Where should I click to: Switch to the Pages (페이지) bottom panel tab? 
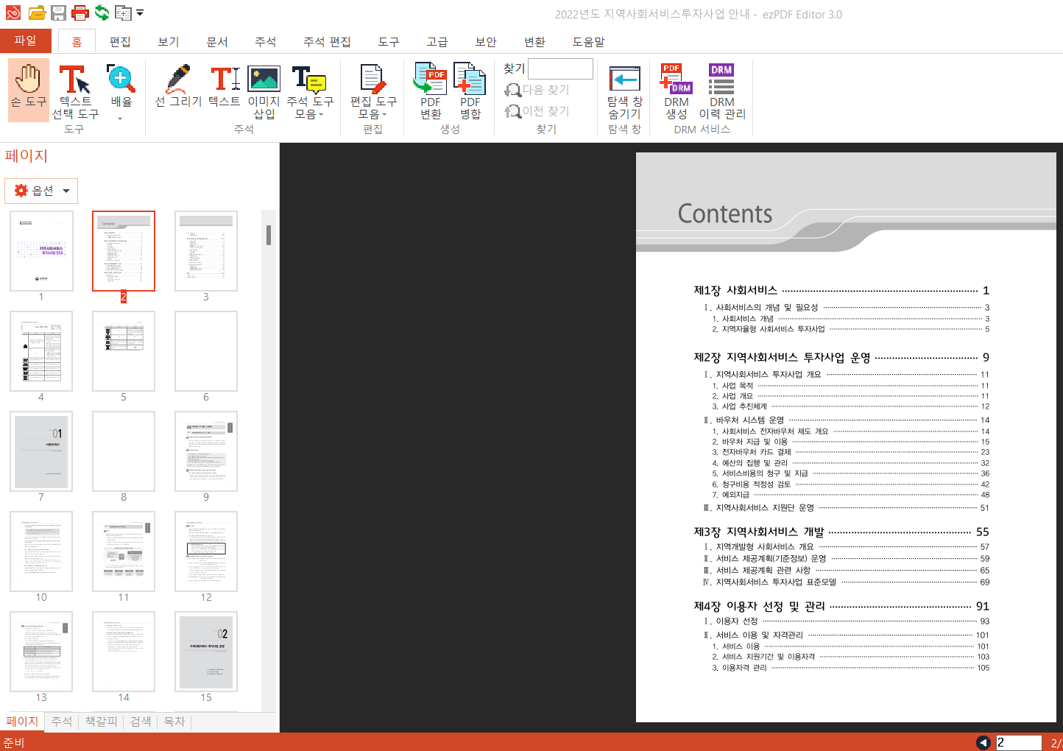tap(22, 722)
